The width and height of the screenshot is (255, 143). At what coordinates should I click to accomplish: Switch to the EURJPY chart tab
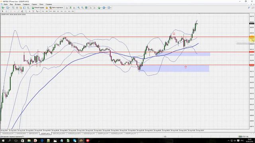[x=103, y=133]
